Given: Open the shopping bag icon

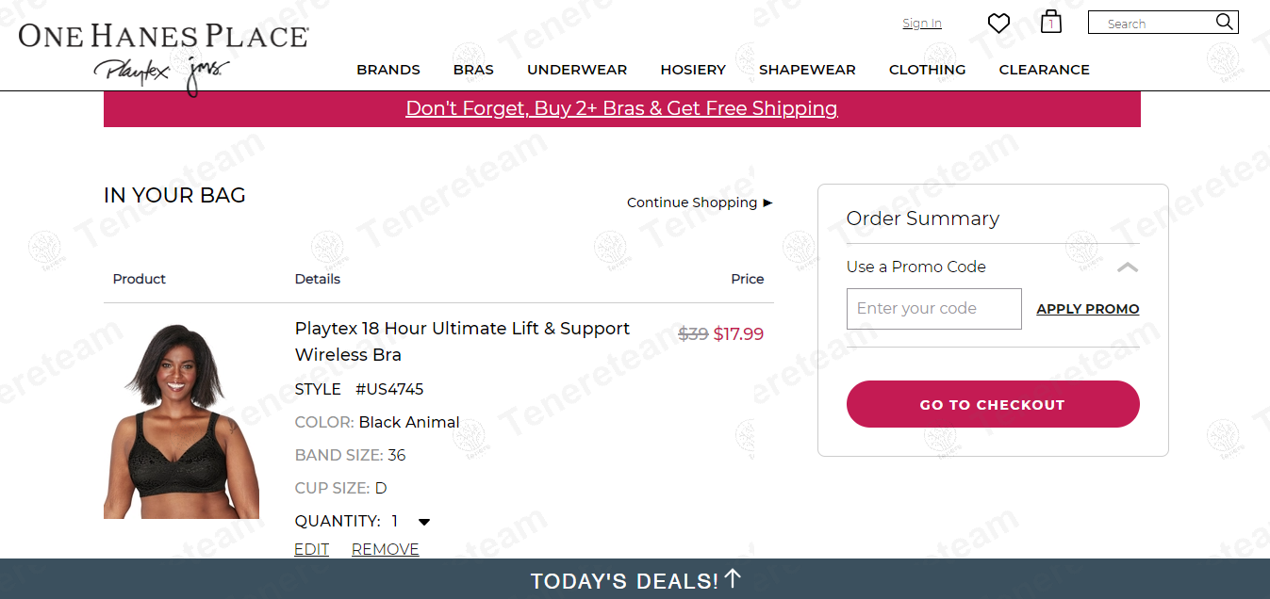Looking at the screenshot, I should pyautogui.click(x=1051, y=23).
